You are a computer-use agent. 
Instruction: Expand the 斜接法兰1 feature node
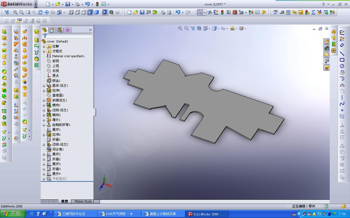(x=44, y=100)
